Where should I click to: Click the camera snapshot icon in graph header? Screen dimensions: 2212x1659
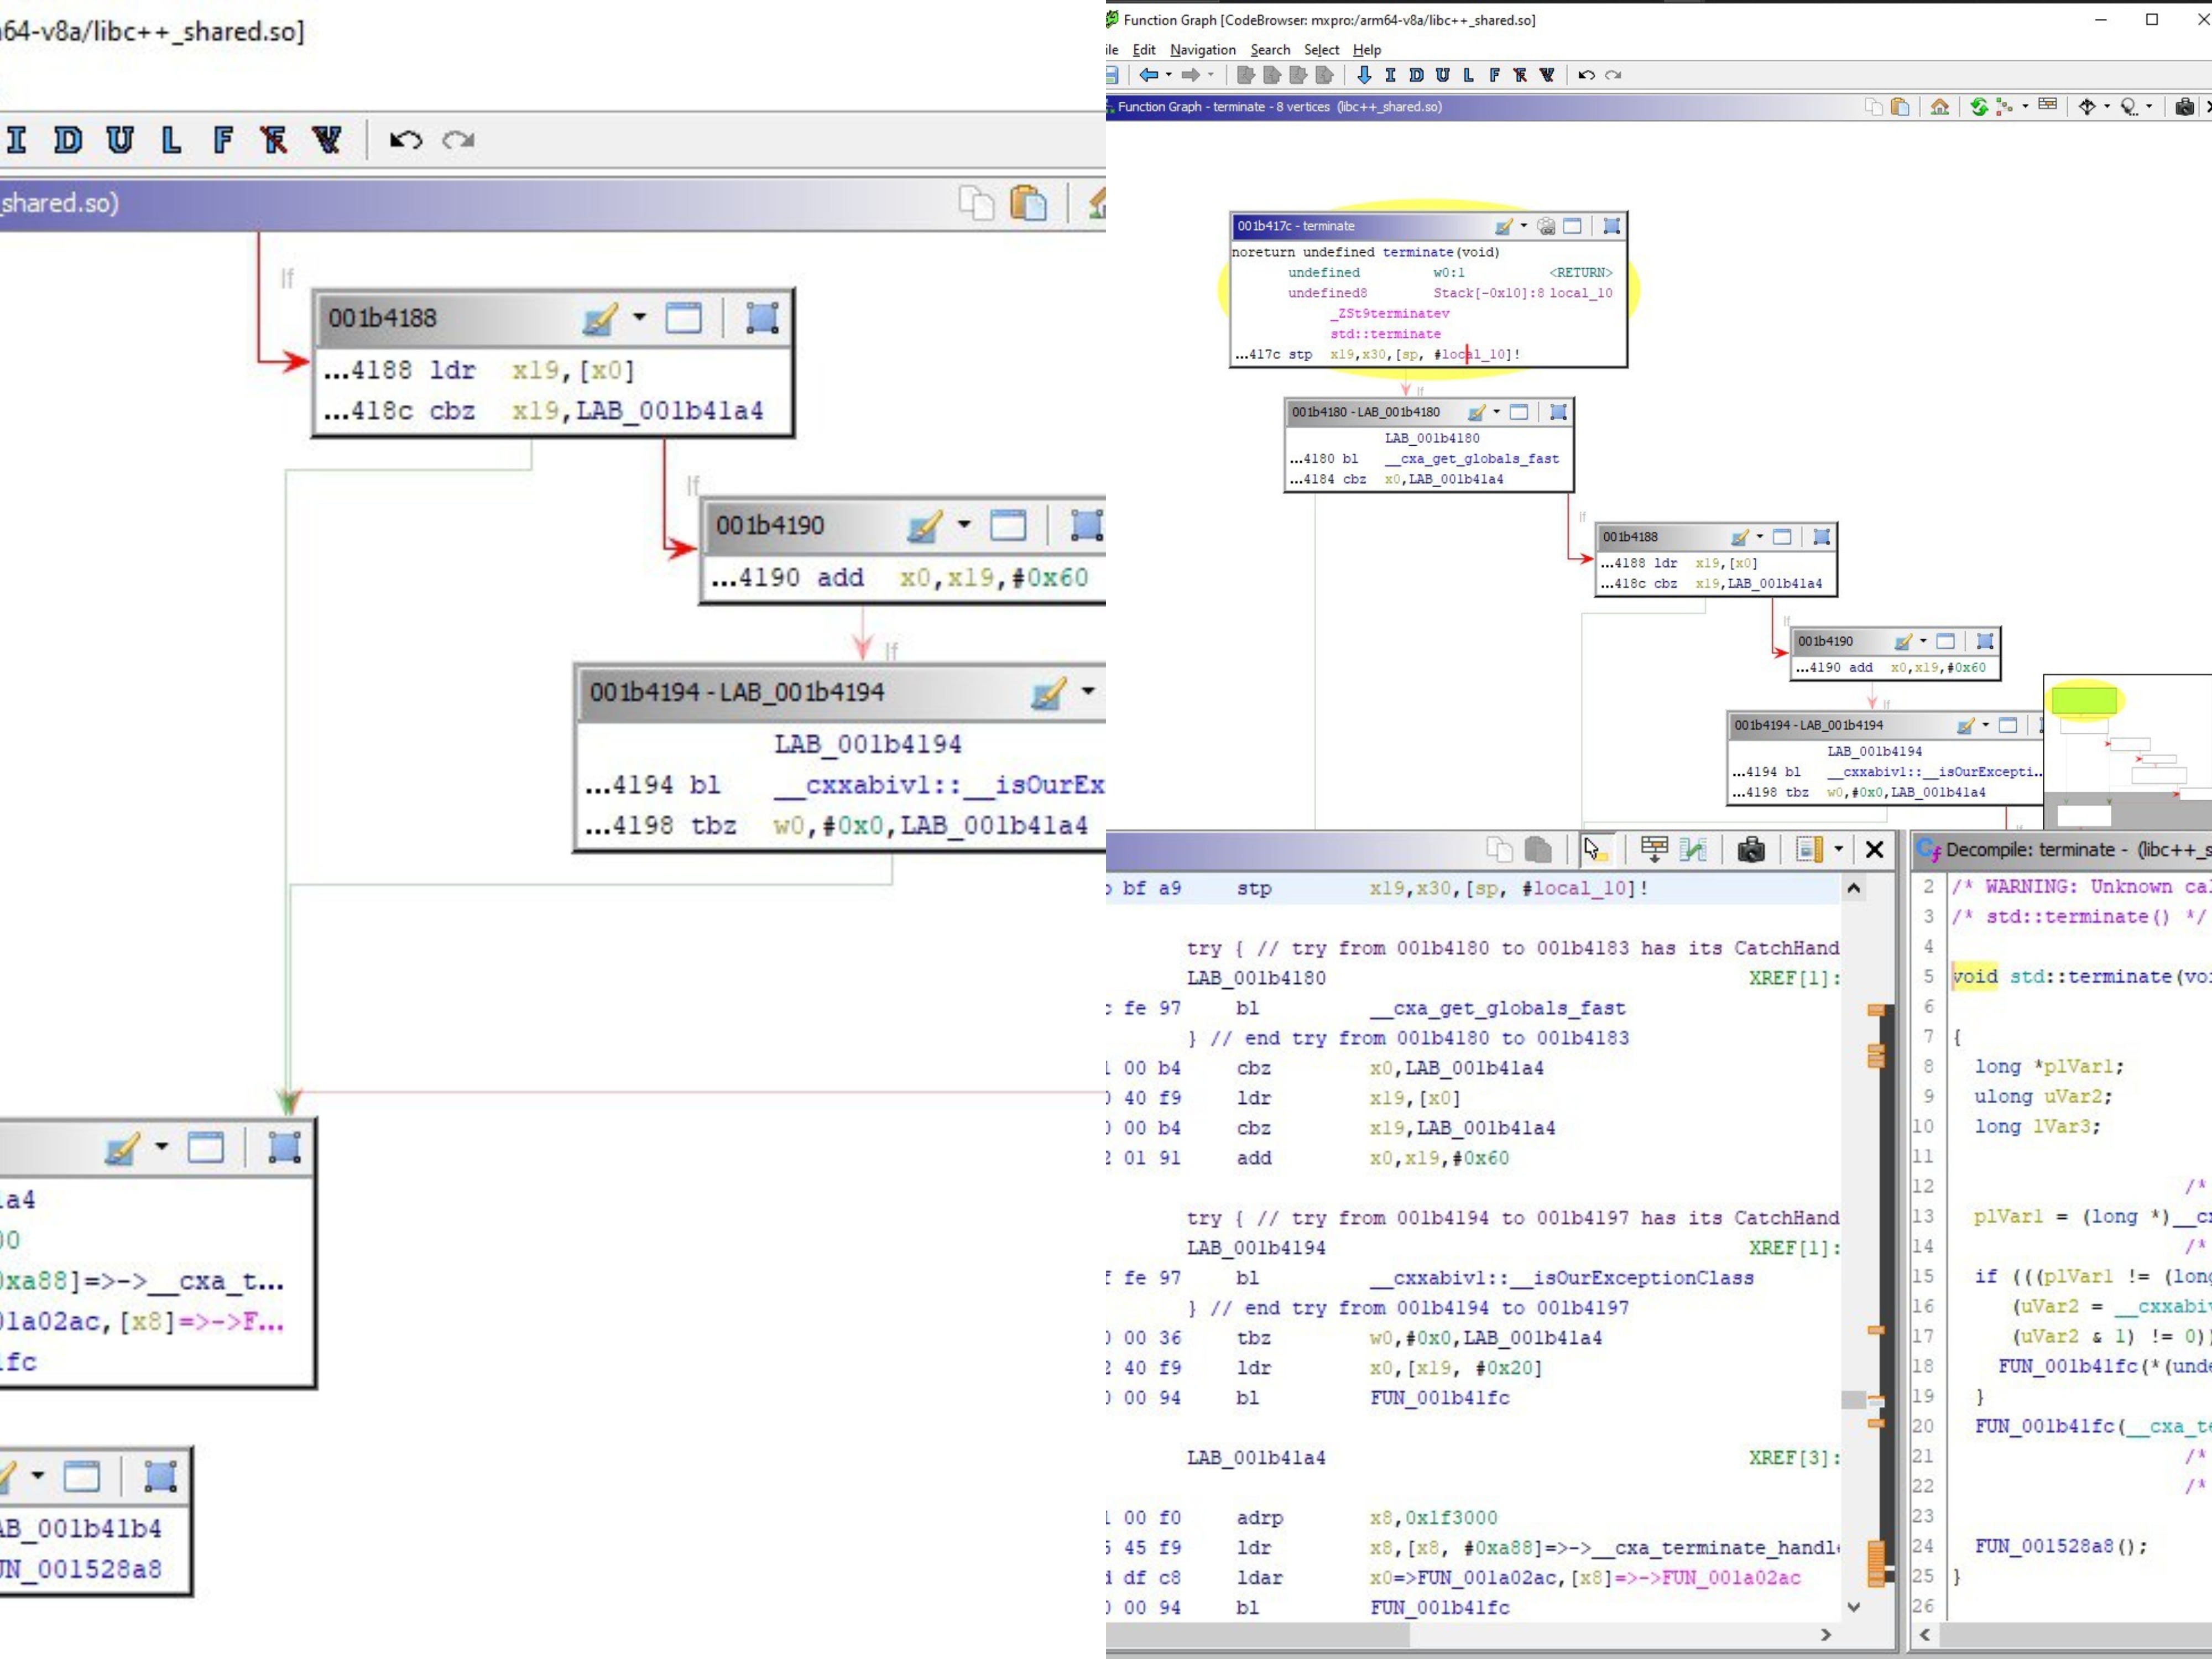[2184, 107]
